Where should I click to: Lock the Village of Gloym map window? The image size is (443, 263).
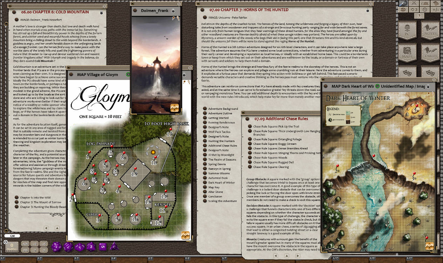pyautogui.click(x=184, y=74)
